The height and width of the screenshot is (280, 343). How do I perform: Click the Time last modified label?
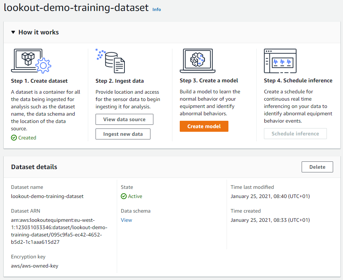click(252, 187)
